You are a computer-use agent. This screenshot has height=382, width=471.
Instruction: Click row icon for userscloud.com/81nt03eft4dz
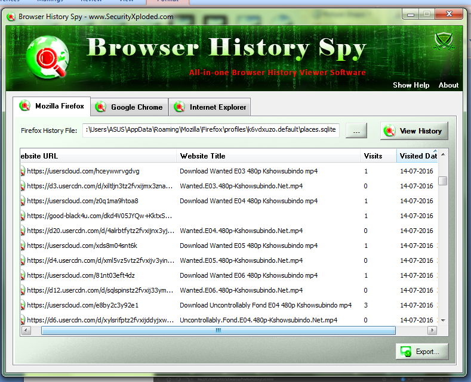pos(23,275)
